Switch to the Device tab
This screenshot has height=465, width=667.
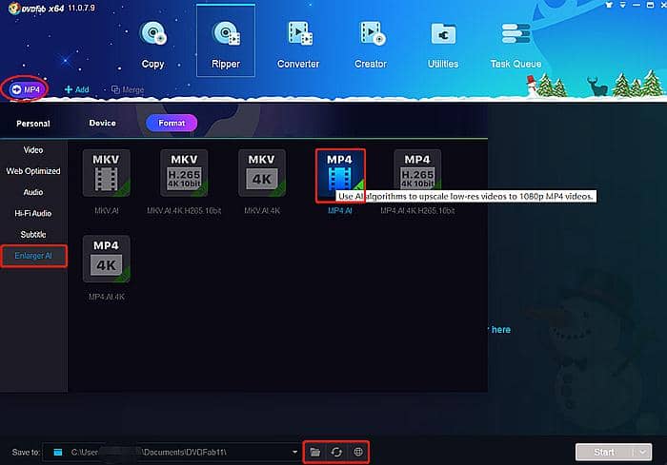[103, 124]
